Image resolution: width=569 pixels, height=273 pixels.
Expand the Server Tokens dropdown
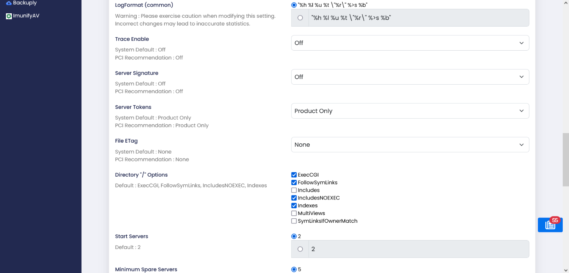410,111
